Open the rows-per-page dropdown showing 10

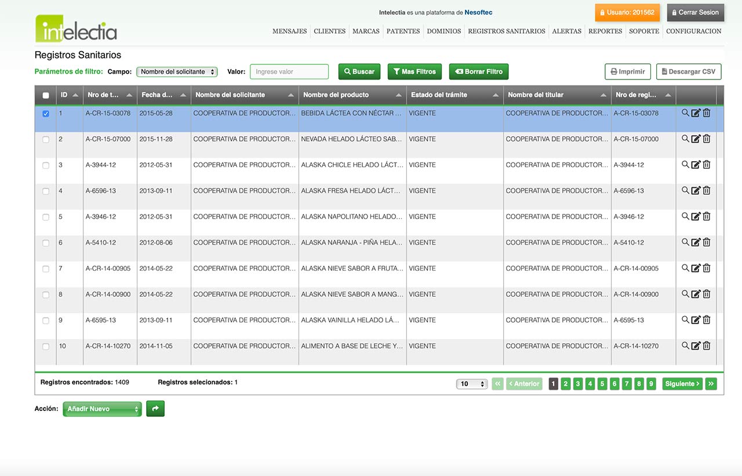point(472,384)
